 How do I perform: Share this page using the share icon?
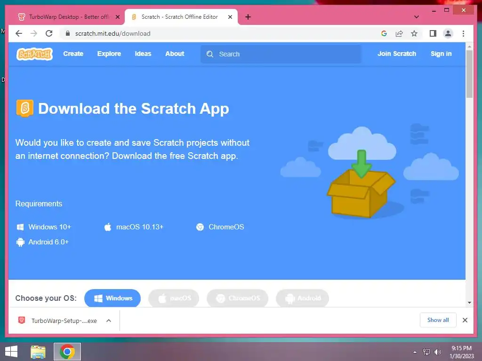click(399, 33)
